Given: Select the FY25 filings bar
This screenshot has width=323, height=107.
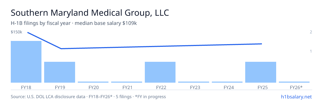Looking at the screenshot, I should pyautogui.click(x=261, y=72).
